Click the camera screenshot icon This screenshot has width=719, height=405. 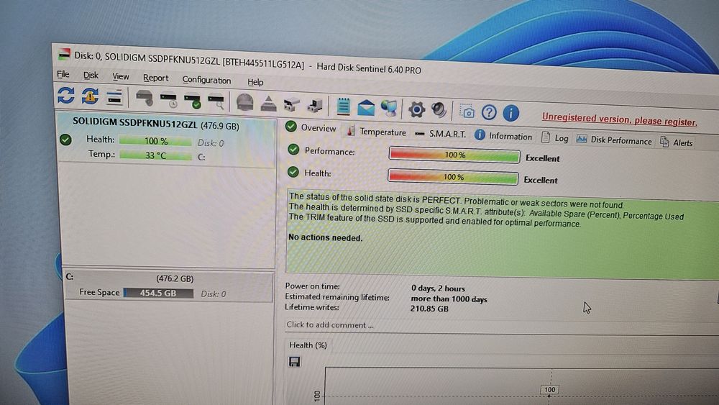(x=467, y=112)
